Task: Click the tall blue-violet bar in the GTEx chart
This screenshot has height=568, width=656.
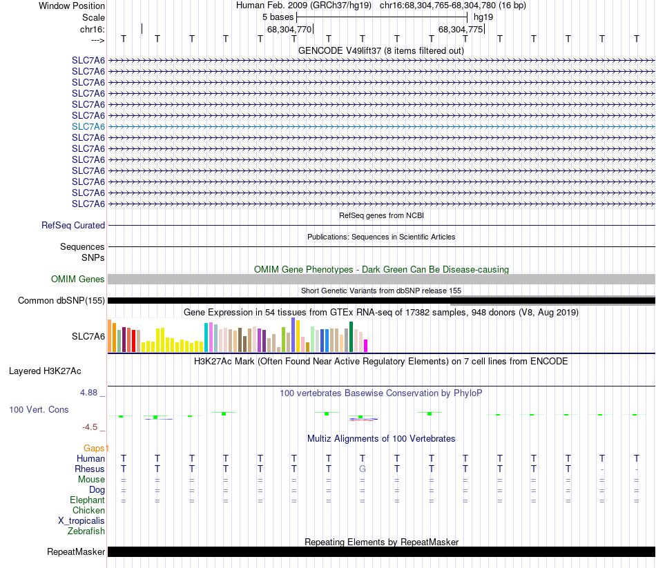Action: tap(293, 335)
